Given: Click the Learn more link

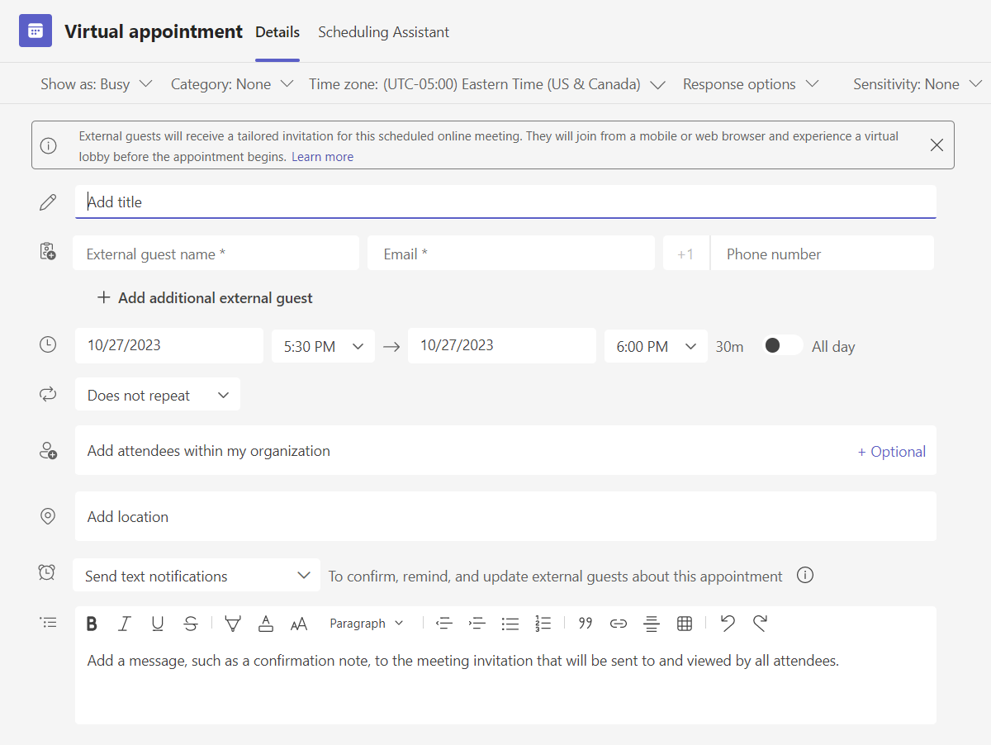Looking at the screenshot, I should pyautogui.click(x=322, y=156).
